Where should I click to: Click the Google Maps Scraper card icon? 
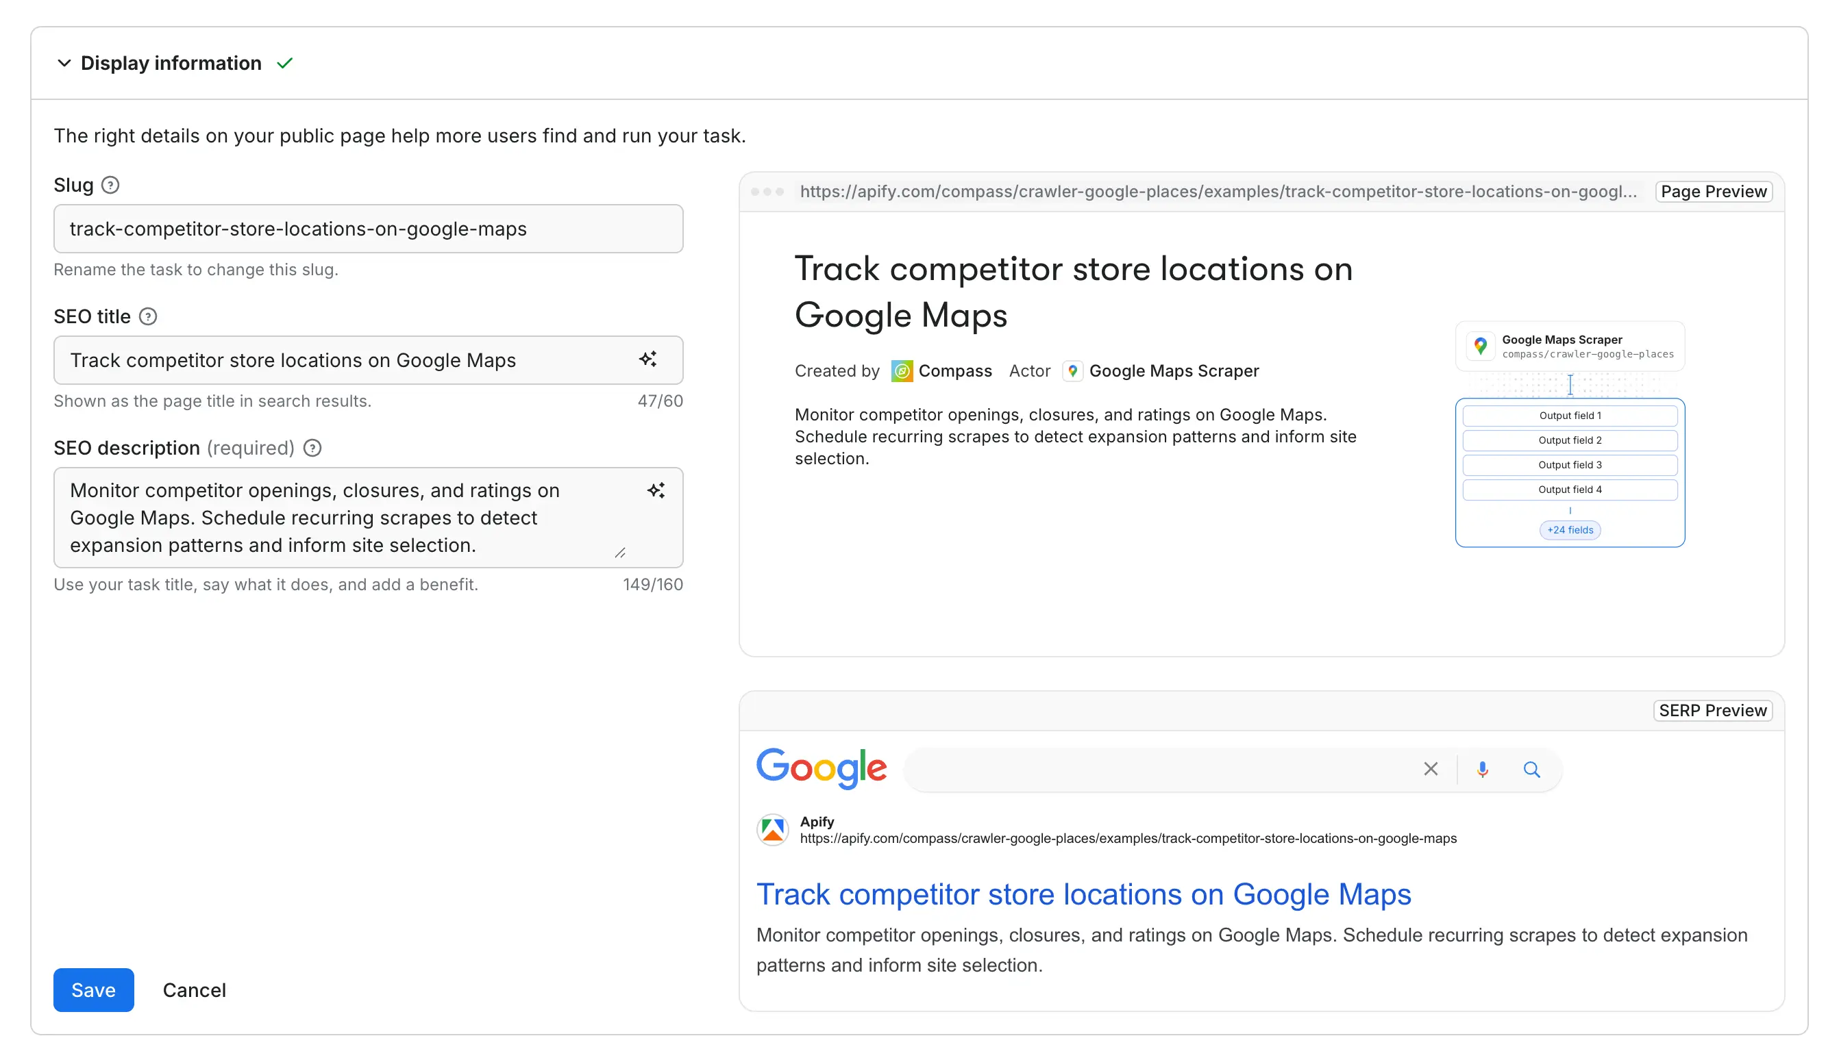click(x=1480, y=346)
